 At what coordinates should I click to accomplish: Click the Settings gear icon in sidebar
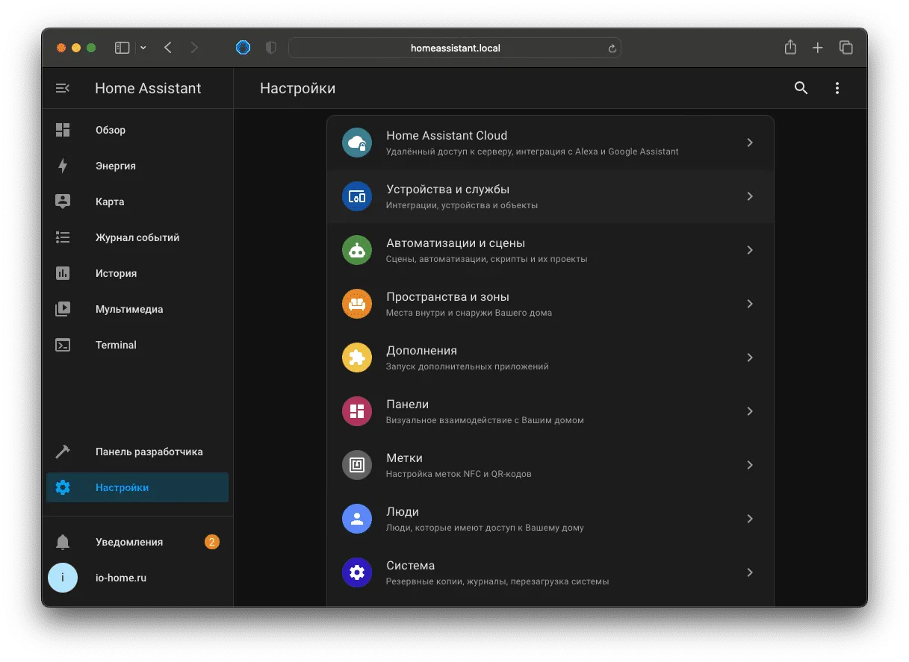[x=63, y=487]
